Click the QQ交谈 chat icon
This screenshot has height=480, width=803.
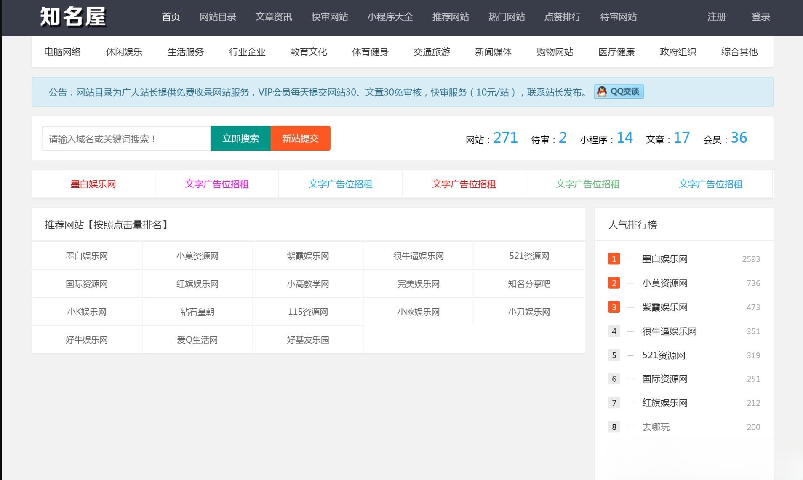coord(619,92)
